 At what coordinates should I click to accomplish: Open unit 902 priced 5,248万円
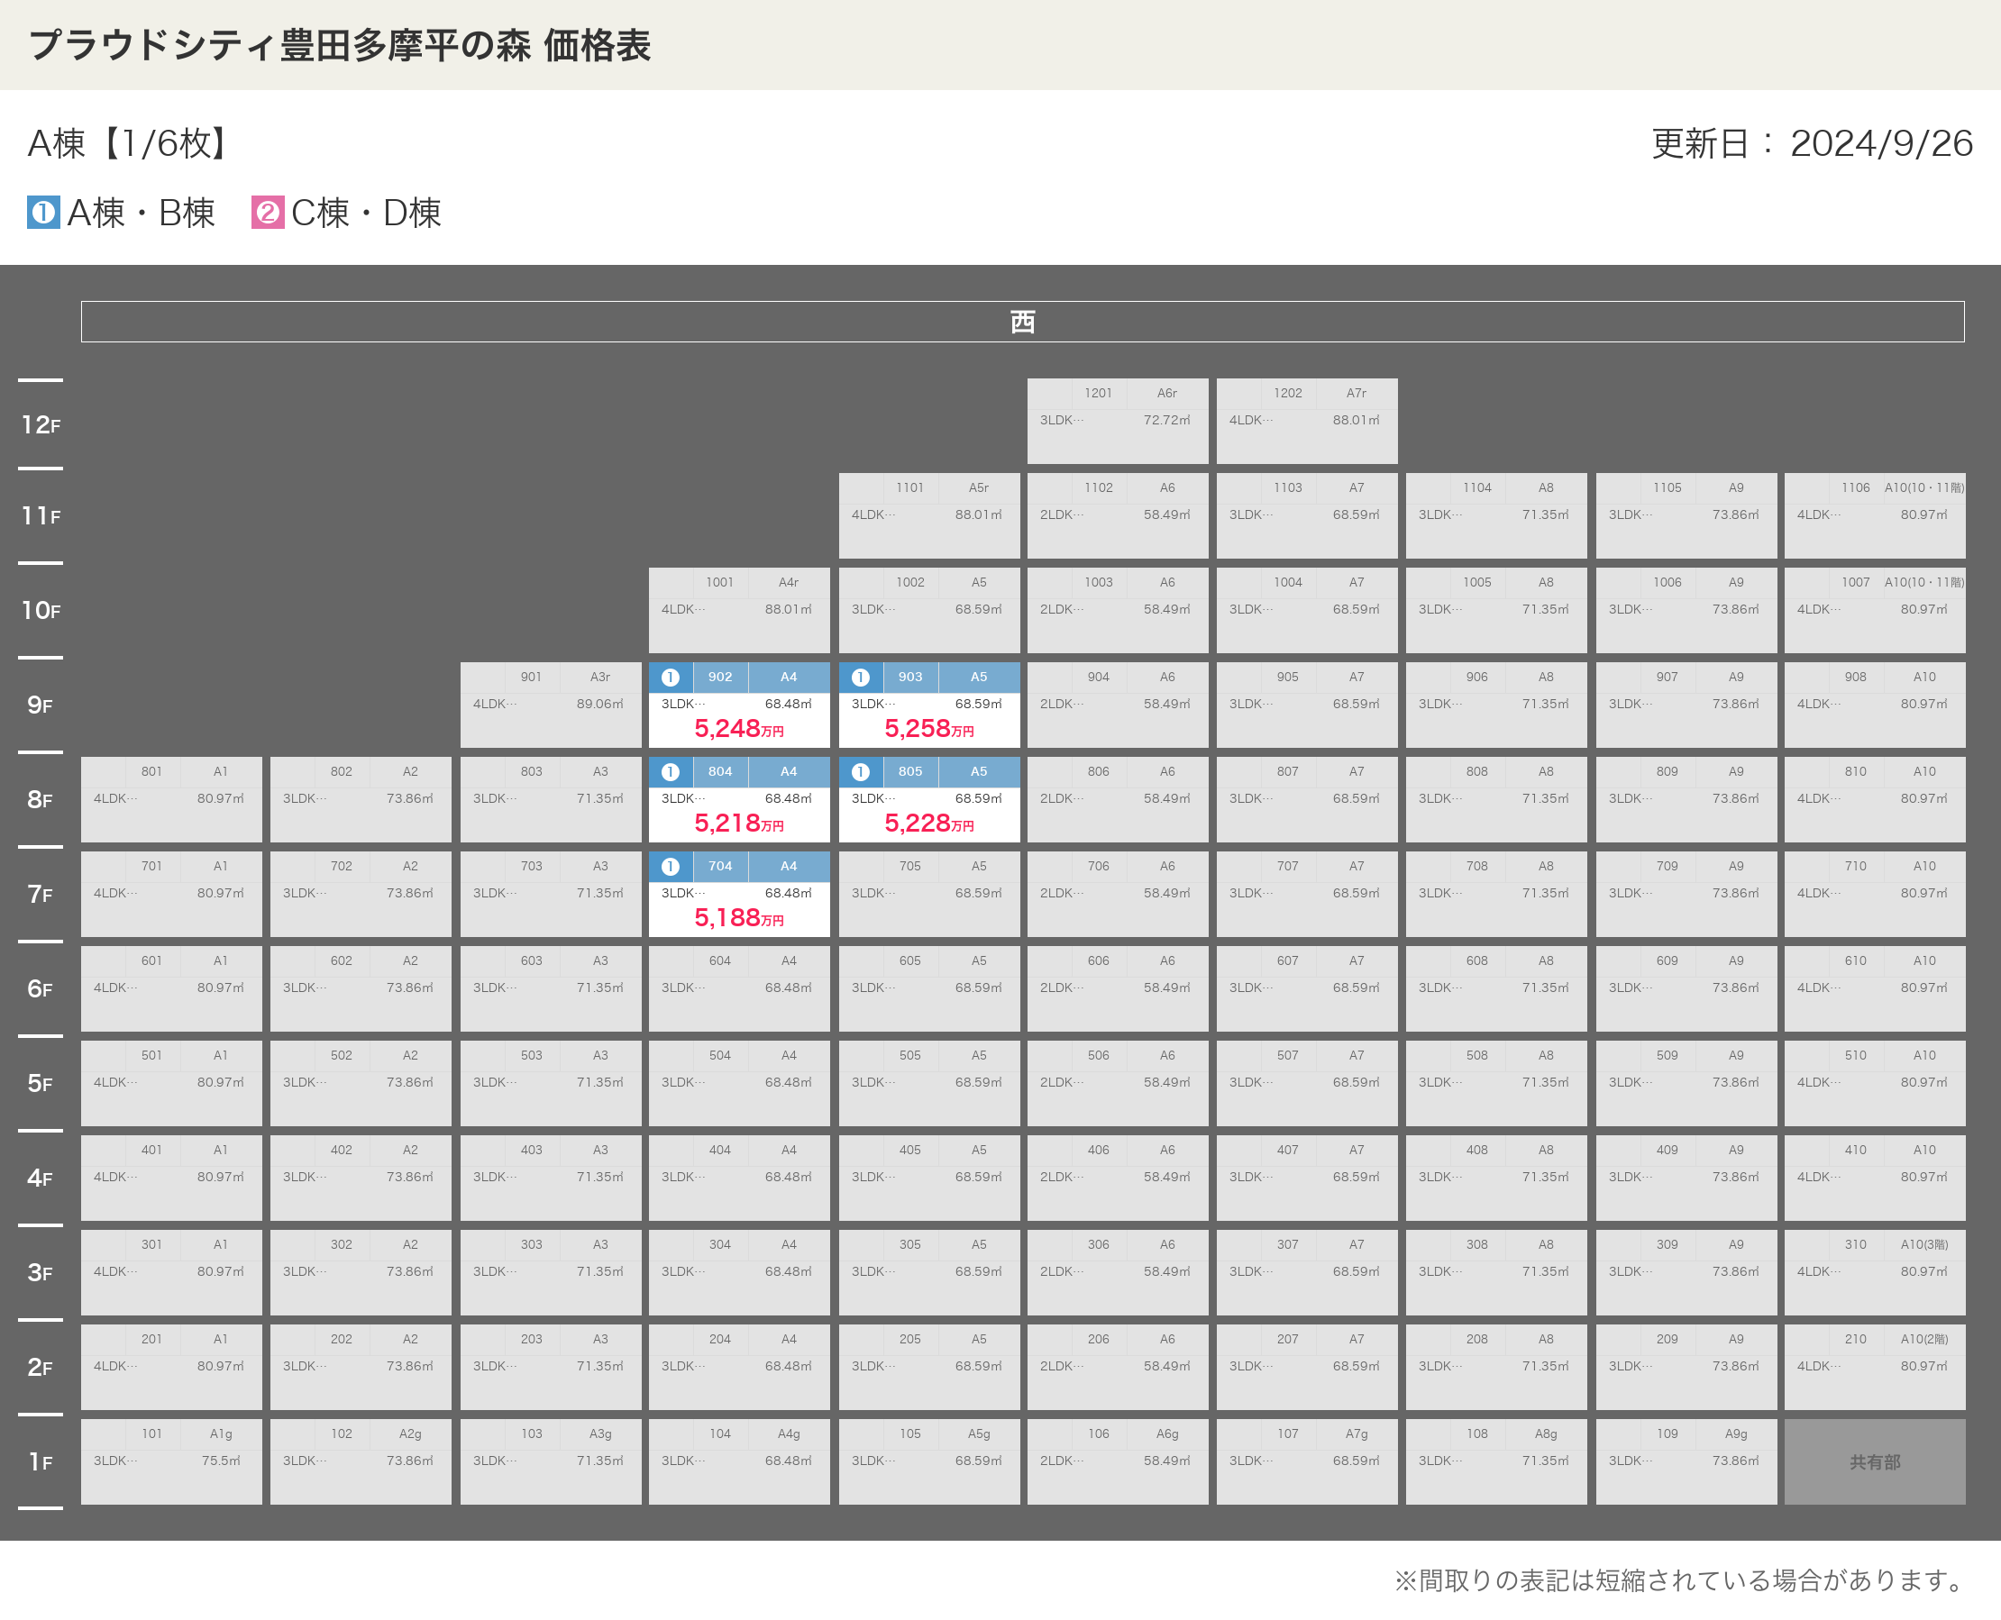[x=739, y=705]
